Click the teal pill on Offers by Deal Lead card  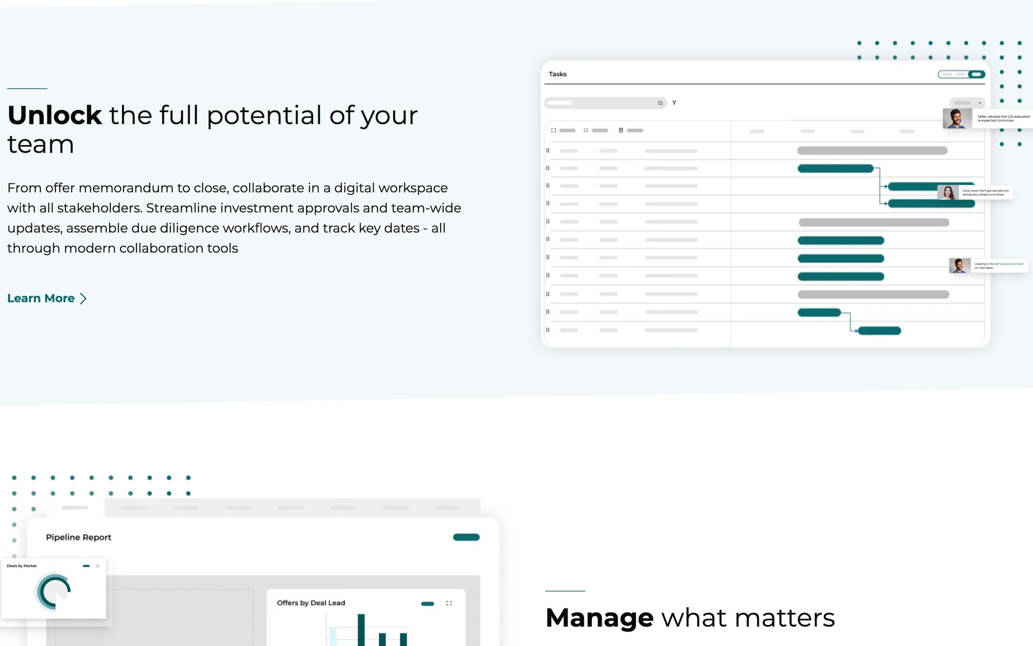[x=427, y=603]
